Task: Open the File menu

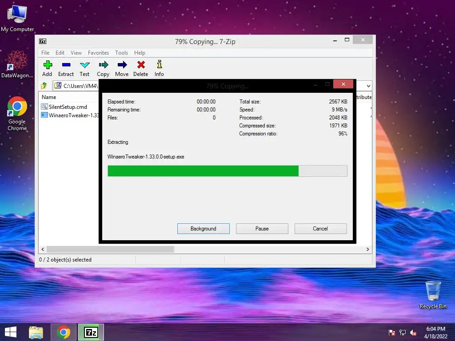Action: (45, 53)
